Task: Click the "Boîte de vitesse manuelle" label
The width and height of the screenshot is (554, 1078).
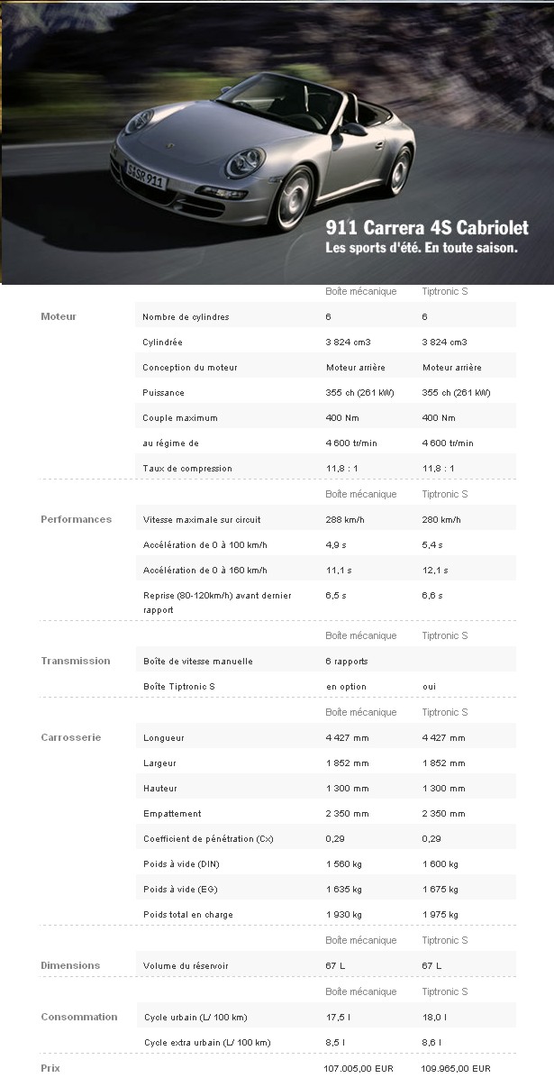Action: click(197, 662)
